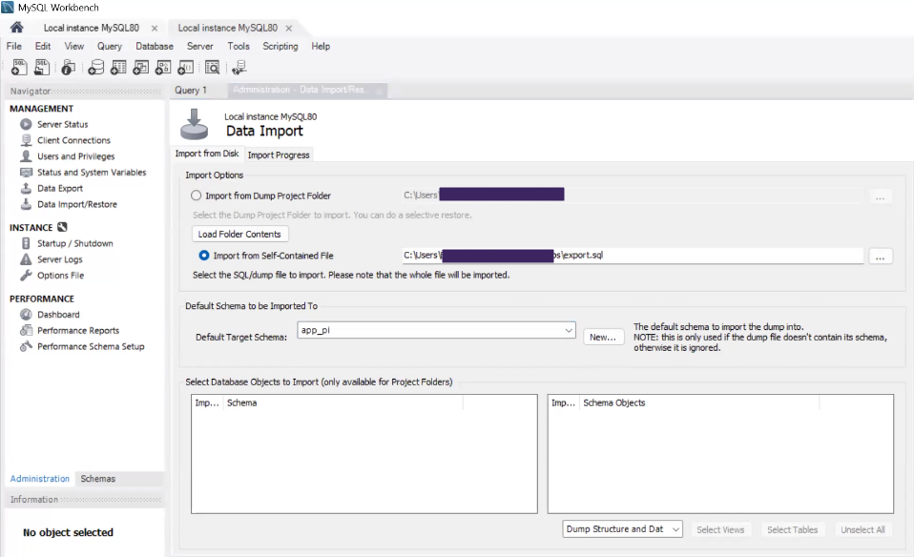Viewport: 914px width, 557px height.
Task: Open Data Export in Management
Action: point(60,188)
